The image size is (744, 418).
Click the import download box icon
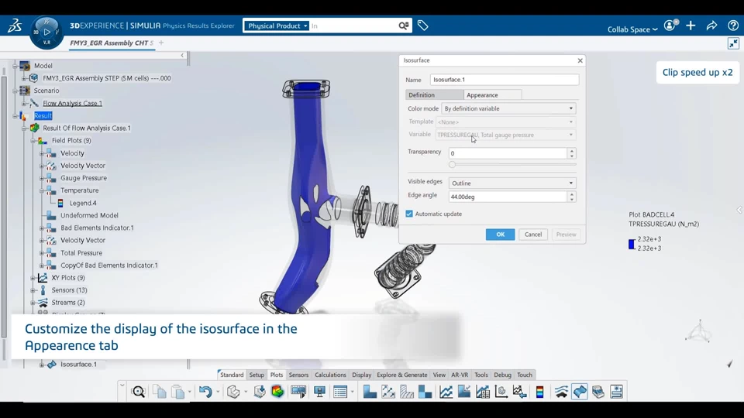[260, 392]
